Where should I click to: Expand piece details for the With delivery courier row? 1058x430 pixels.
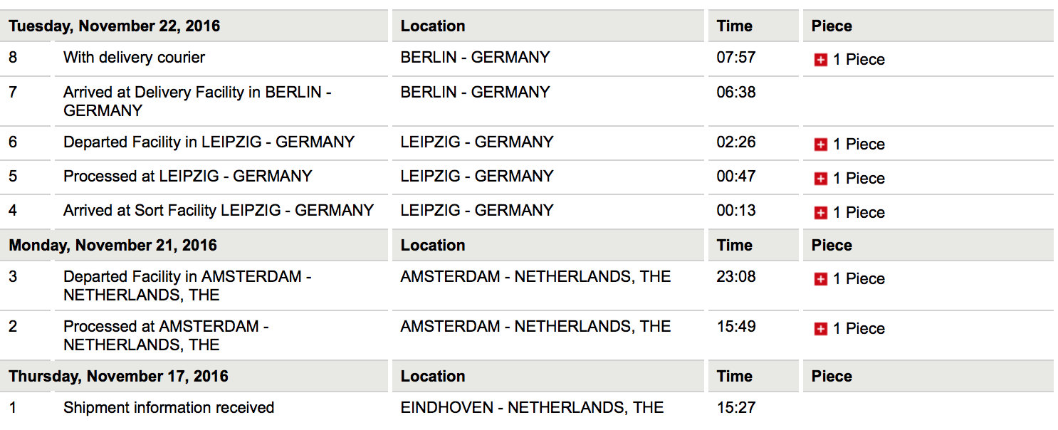pos(820,61)
